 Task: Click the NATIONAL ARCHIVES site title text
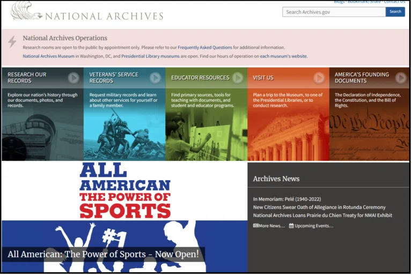click(x=104, y=16)
